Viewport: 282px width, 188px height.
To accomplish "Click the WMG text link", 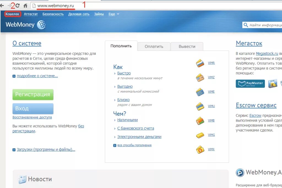I will (x=211, y=135).
